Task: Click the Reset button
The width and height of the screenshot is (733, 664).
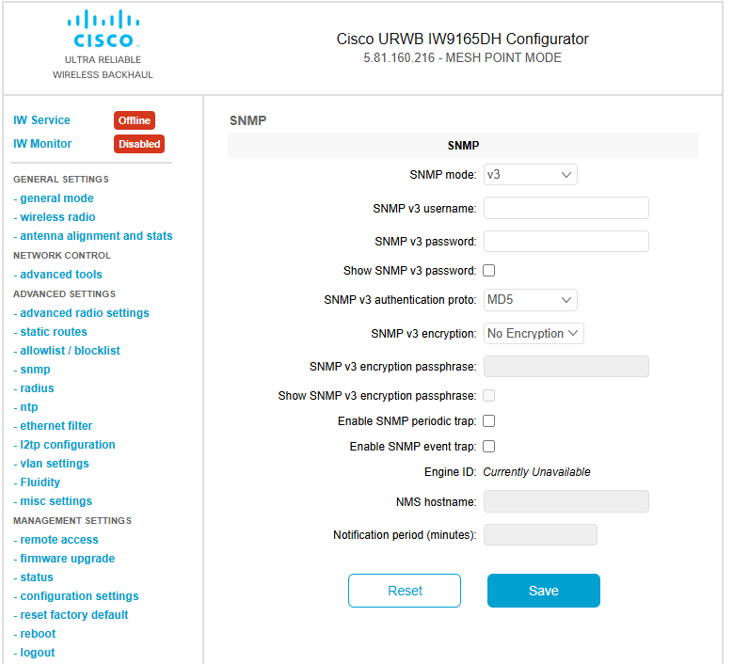Action: [x=405, y=591]
